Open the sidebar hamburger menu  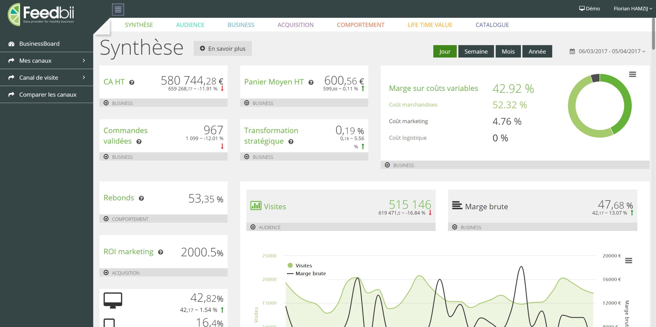coord(118,9)
